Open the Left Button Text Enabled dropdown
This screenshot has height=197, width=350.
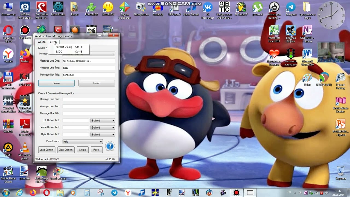point(103,120)
